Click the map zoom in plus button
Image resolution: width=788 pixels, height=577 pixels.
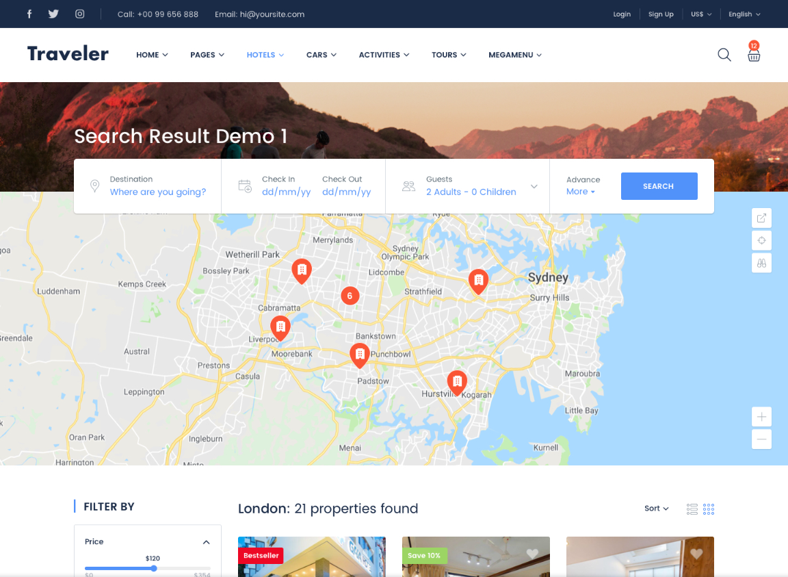[x=761, y=416]
